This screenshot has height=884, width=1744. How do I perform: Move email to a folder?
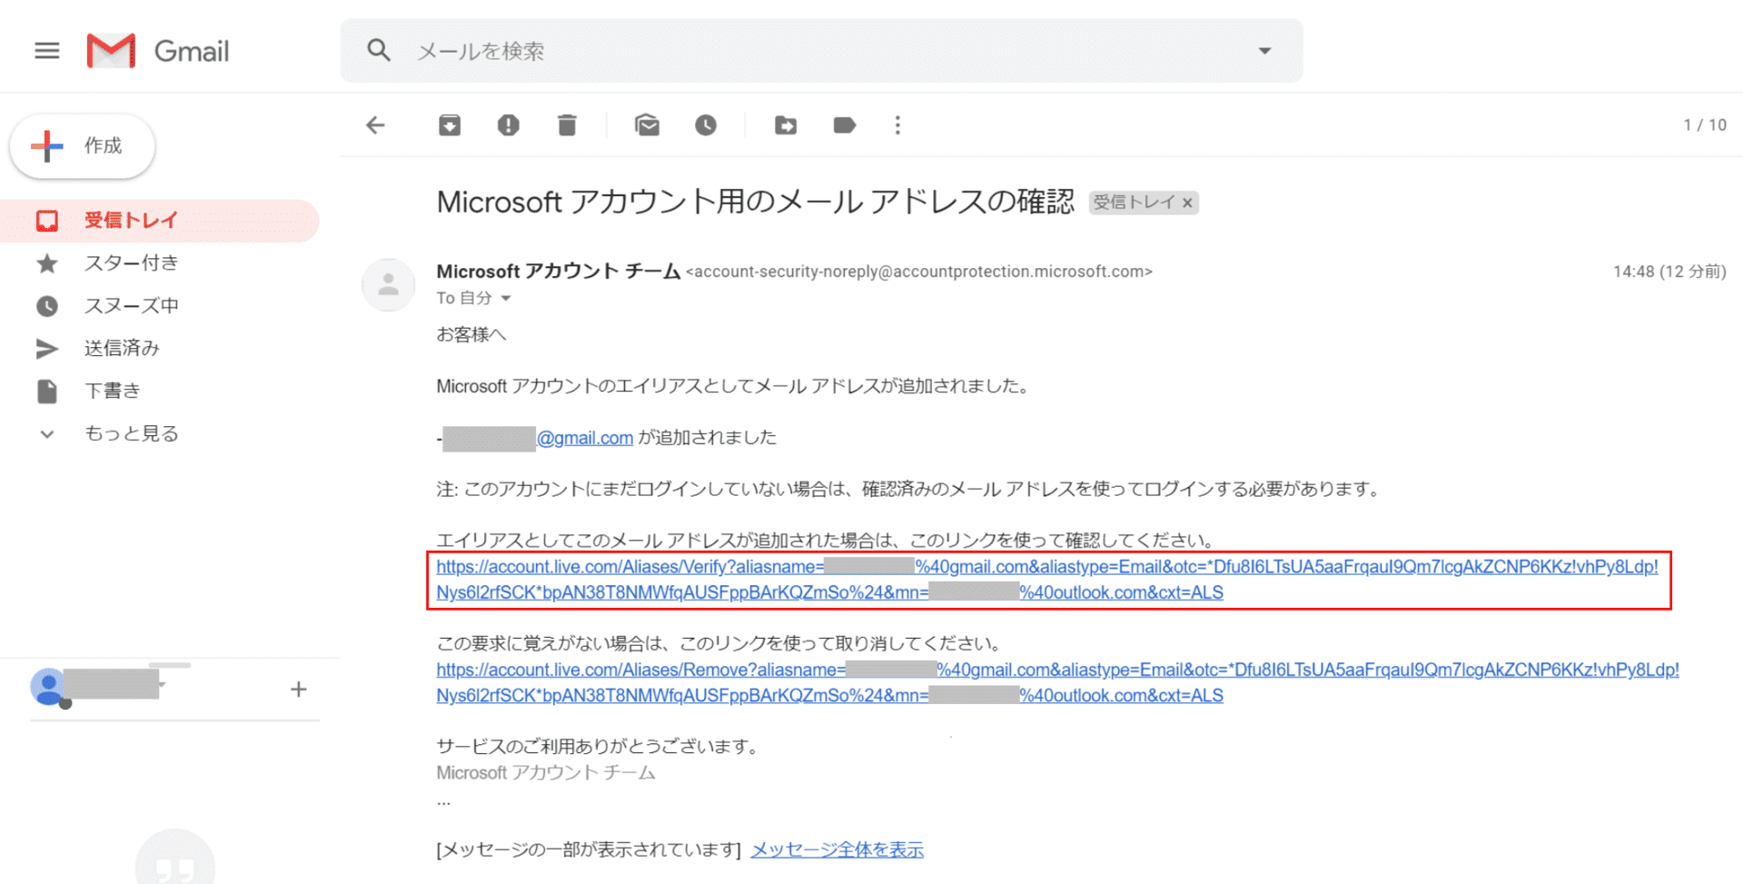pyautogui.click(x=786, y=125)
